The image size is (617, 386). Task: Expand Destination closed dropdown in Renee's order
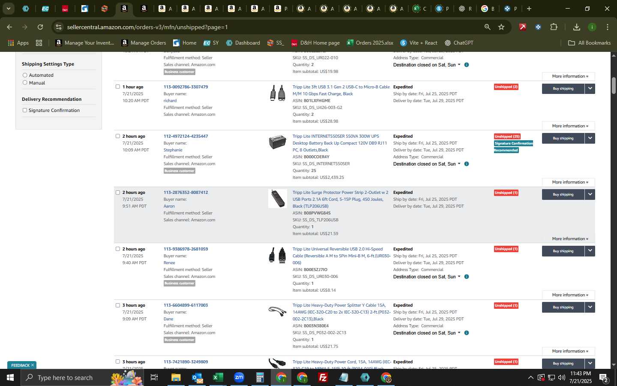459,277
